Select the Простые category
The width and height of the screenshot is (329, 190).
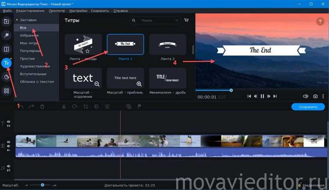(x=27, y=58)
